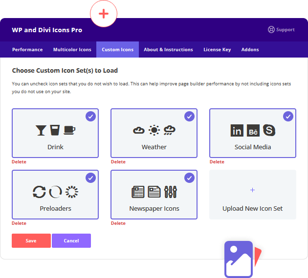Uncheck the Weather icon set checkmark

tap(189, 116)
